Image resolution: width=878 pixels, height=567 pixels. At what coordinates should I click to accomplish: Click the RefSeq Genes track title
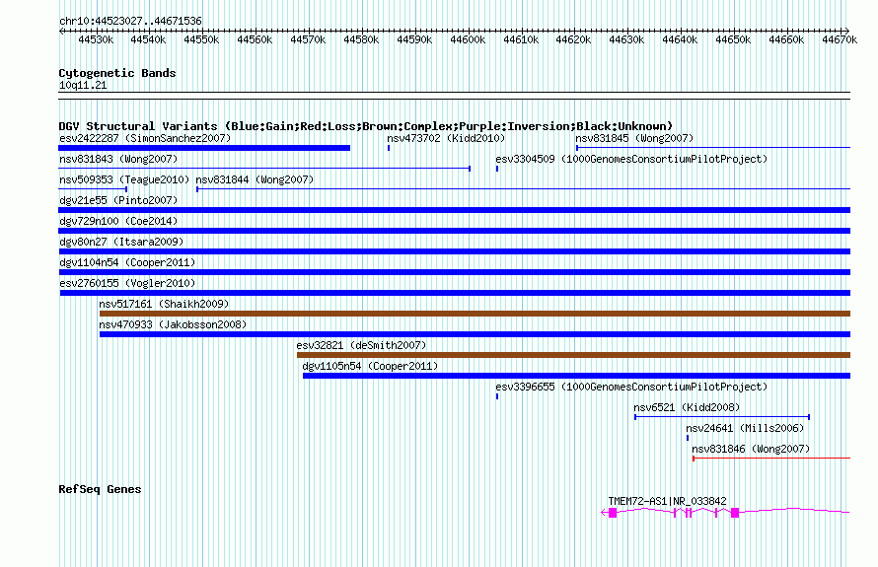pos(100,489)
